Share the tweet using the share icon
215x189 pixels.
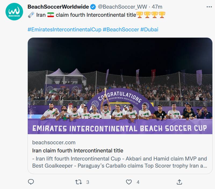click(179, 182)
